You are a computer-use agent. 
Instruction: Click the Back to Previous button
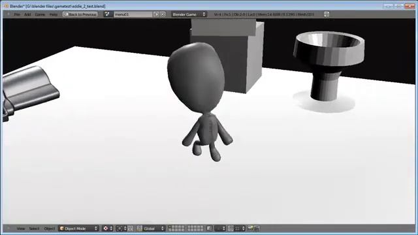pos(80,14)
